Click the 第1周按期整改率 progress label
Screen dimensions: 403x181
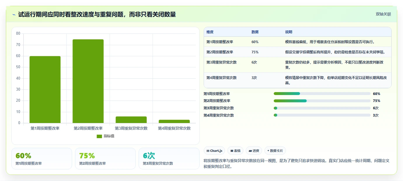[217, 94]
